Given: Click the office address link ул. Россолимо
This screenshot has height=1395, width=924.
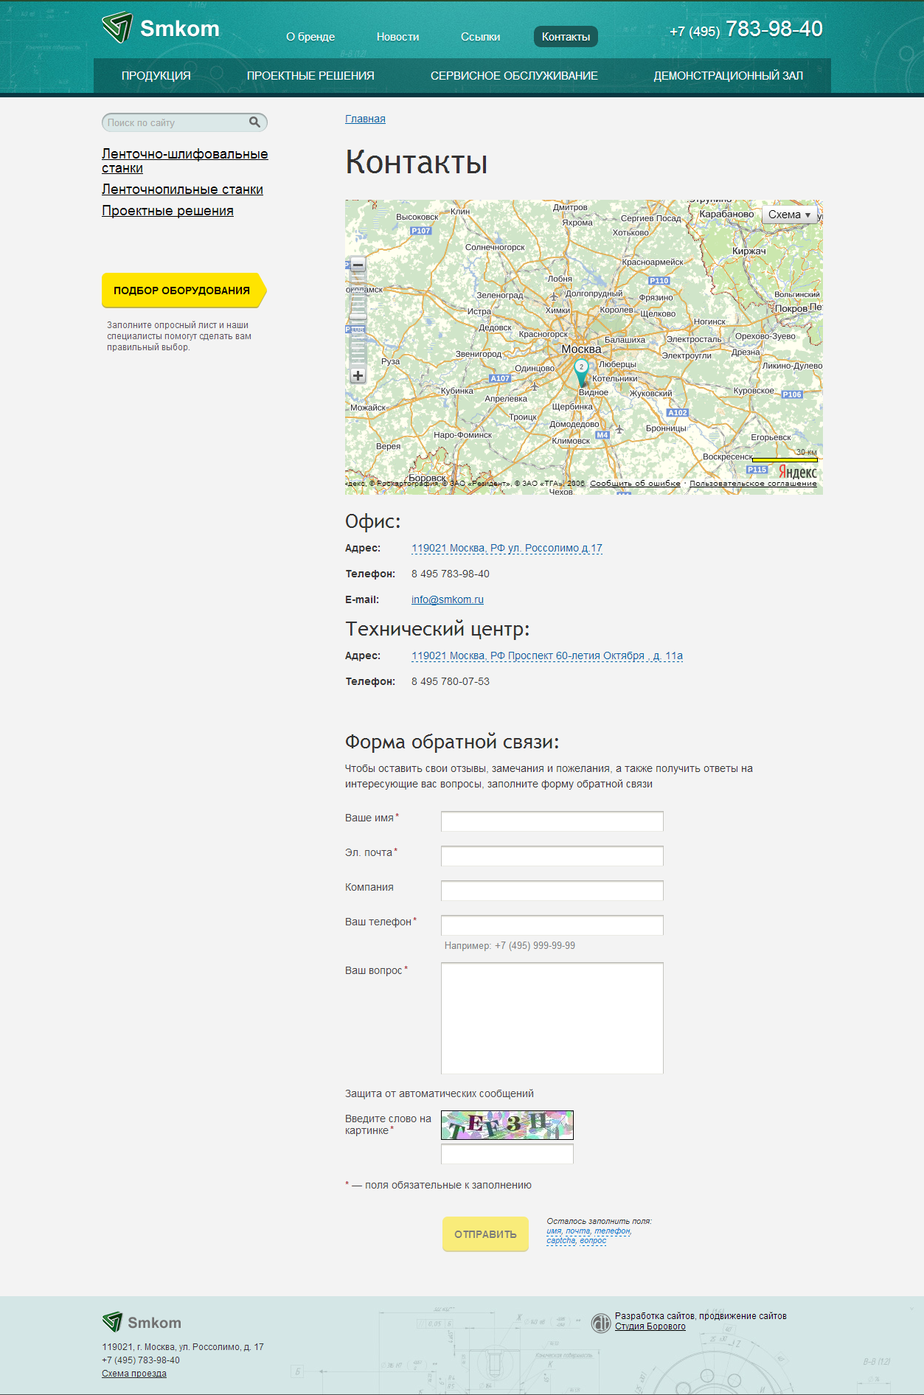Looking at the screenshot, I should [x=507, y=548].
